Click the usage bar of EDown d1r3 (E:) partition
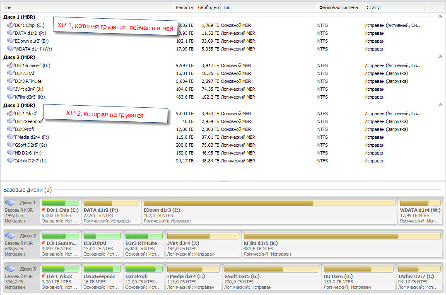Viewport: 446px width, 295px height. click(x=269, y=203)
